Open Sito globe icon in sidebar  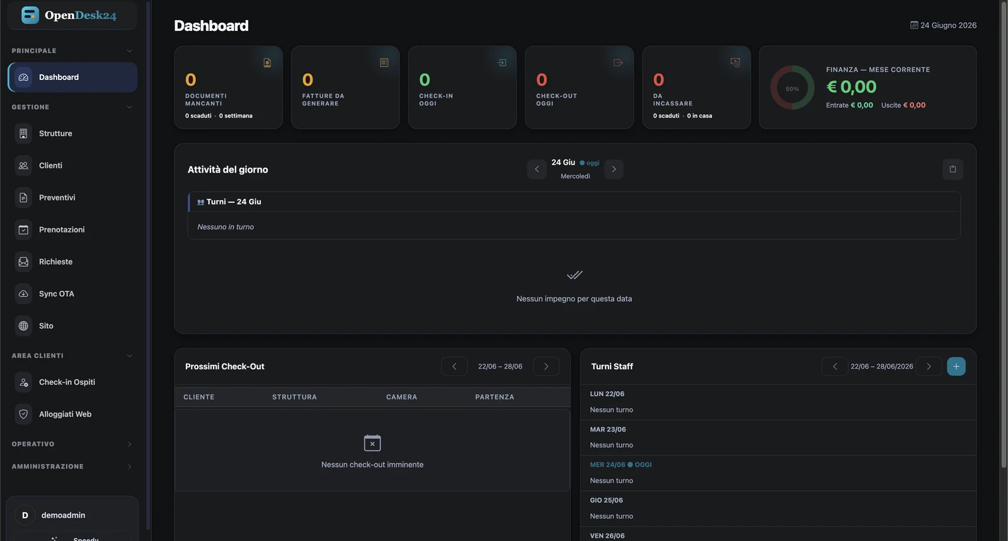tap(23, 326)
